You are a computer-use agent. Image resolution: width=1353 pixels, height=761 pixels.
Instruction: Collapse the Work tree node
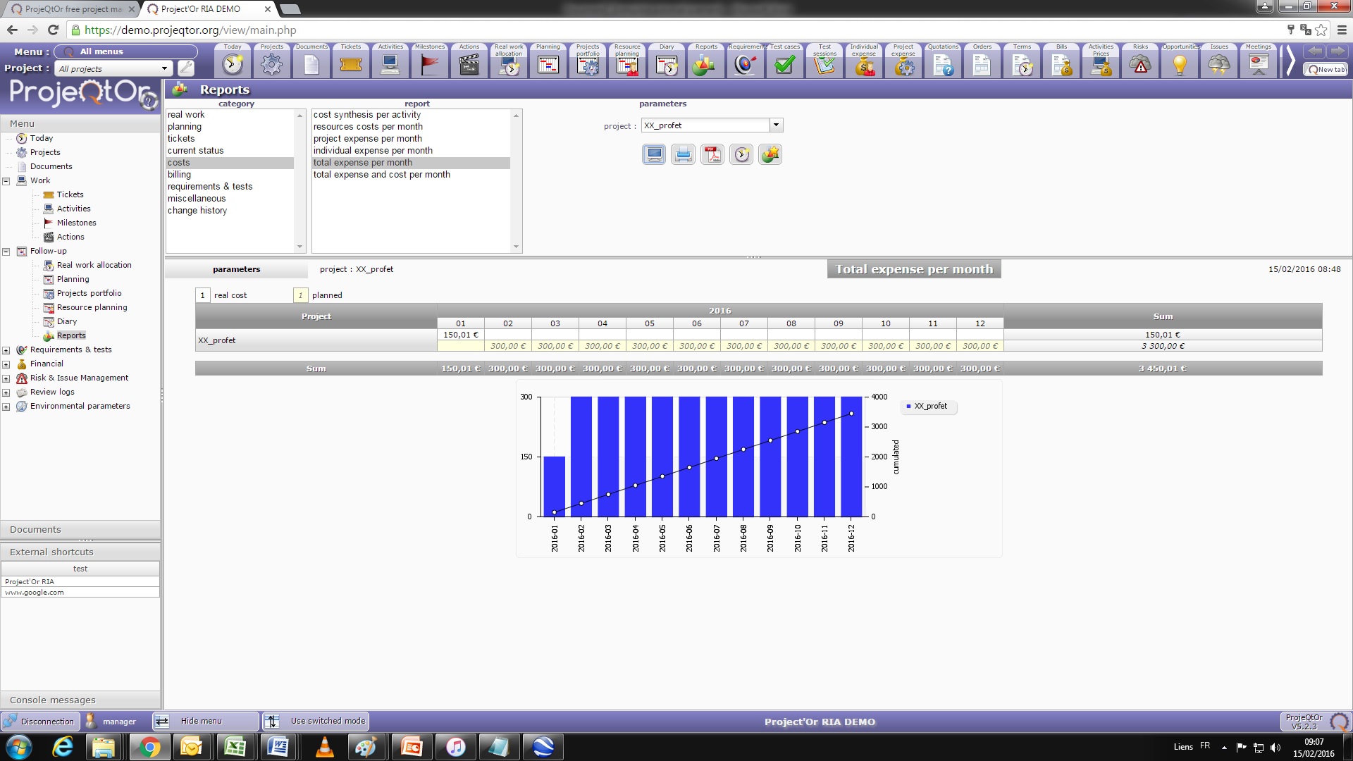point(6,181)
